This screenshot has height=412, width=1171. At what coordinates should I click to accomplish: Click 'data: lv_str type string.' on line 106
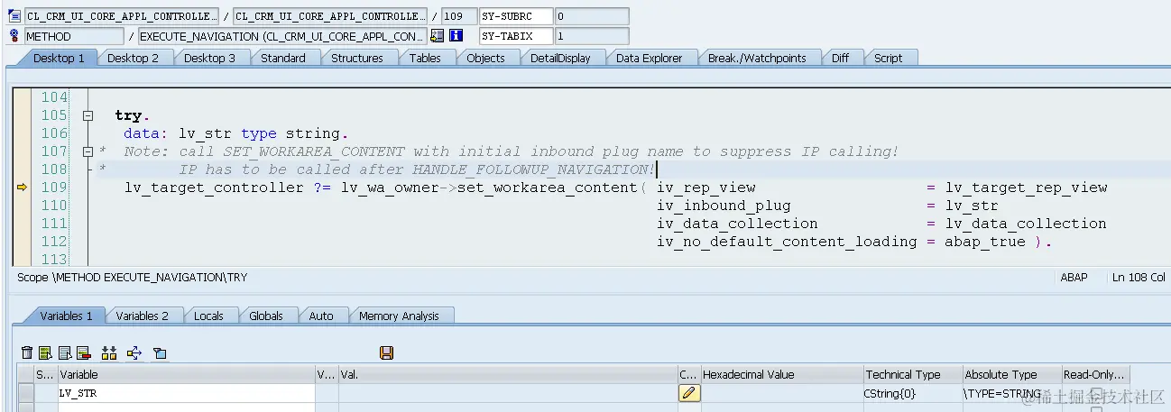pyautogui.click(x=236, y=133)
